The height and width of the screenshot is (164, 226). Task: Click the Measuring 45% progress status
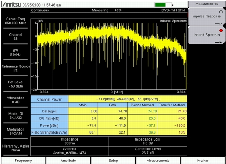pos(107,10)
